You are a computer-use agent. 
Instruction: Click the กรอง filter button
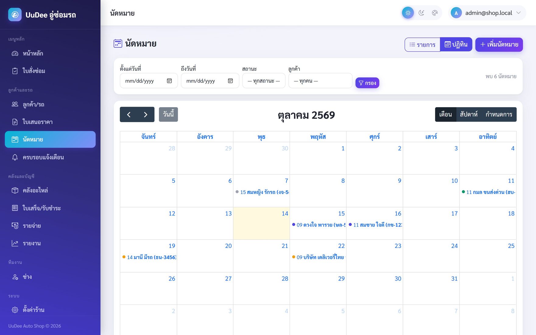(x=367, y=83)
